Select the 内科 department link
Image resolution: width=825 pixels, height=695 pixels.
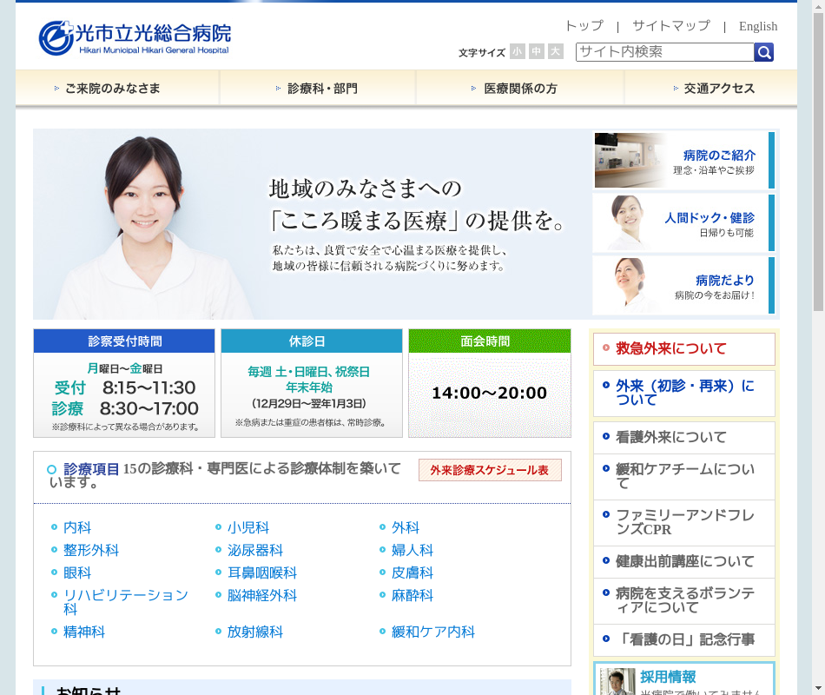tap(77, 527)
